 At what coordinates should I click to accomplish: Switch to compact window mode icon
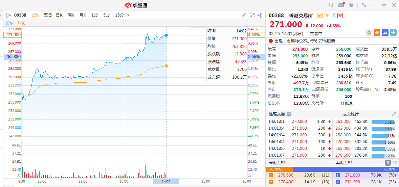coord(363,5)
